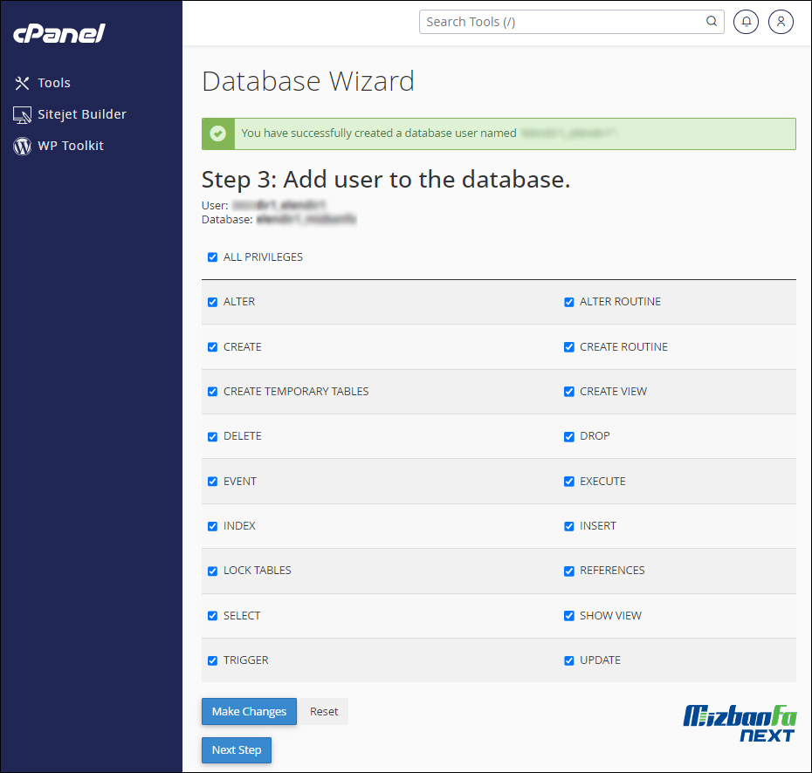This screenshot has height=773, width=812.
Task: Click the "LOCK TABLES" label text
Action: [x=258, y=571]
